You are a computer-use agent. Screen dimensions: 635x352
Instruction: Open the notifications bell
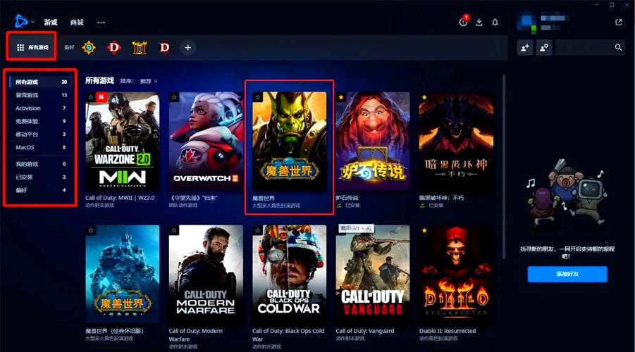(495, 23)
